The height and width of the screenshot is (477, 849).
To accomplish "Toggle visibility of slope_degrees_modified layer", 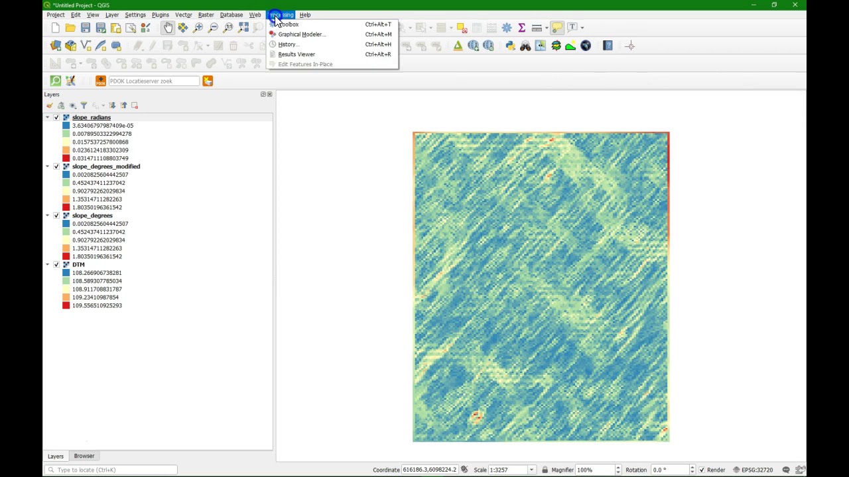I will click(x=56, y=166).
